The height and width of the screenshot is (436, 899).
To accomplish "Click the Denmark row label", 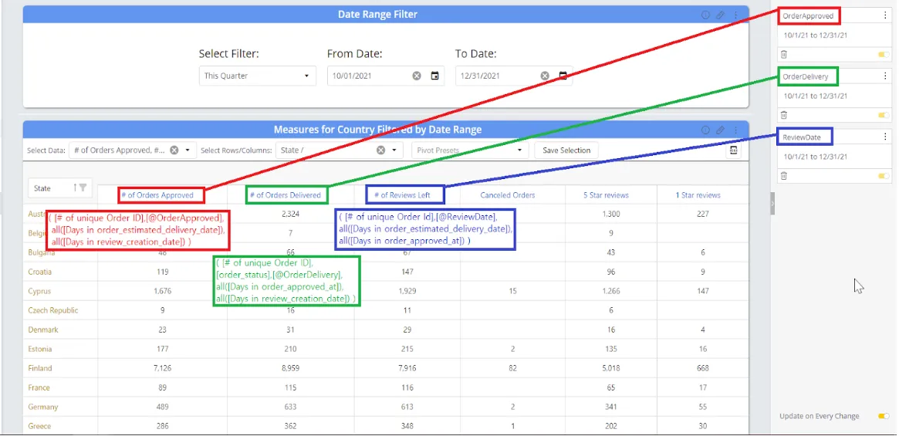I will tap(43, 330).
